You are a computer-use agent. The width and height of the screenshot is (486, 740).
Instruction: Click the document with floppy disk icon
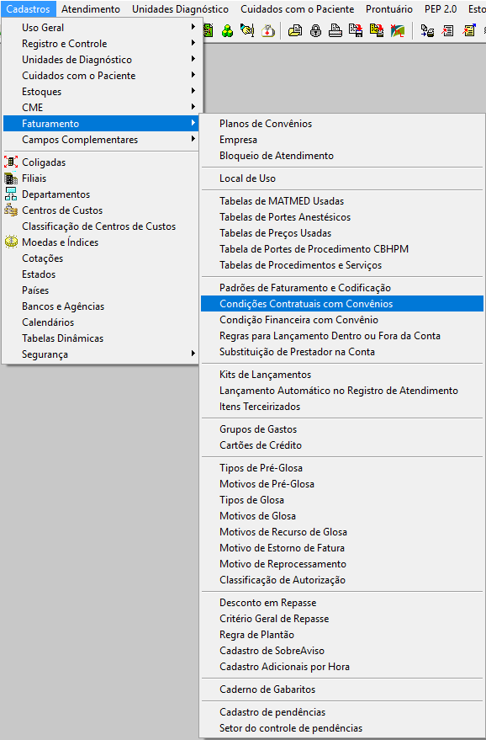[x=356, y=31]
